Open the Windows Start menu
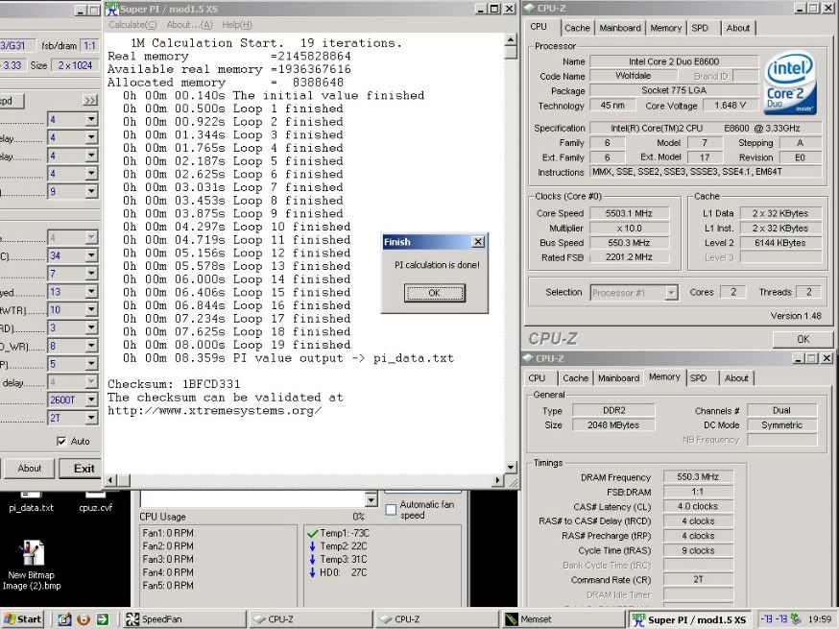The image size is (839, 629). click(x=22, y=619)
